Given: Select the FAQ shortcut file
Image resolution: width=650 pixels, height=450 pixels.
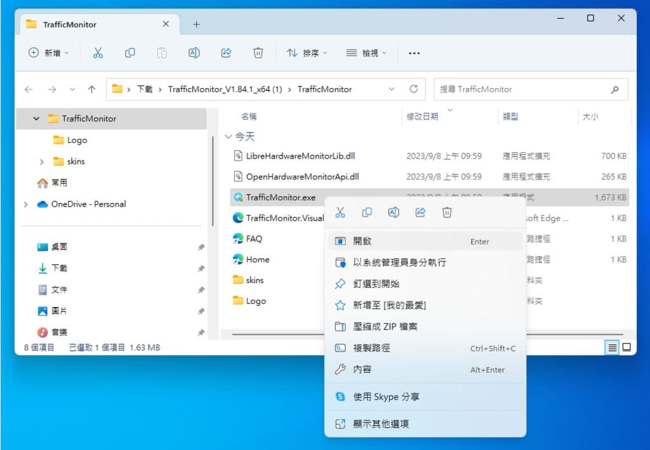Looking at the screenshot, I should 248,239.
